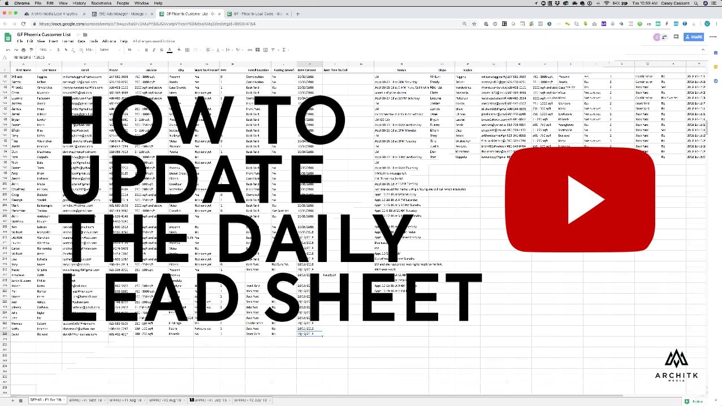The height and width of the screenshot is (406, 722).
Task: Toggle italic text formatting
Action: (x=154, y=50)
